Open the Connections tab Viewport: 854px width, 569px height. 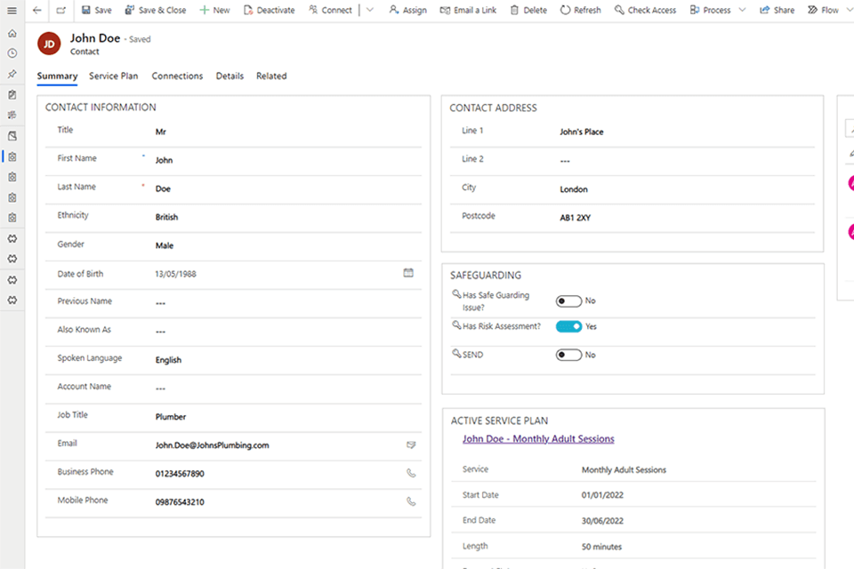(177, 76)
